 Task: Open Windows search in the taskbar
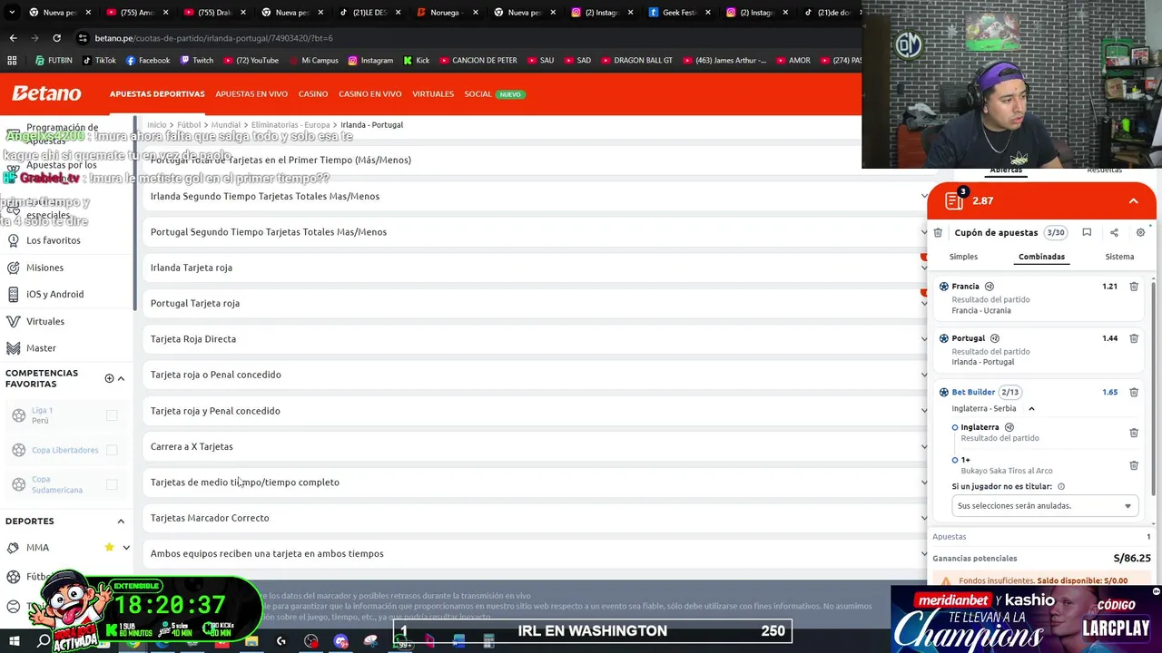point(44,641)
